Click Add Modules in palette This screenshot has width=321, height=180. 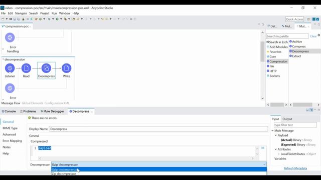coord(277,47)
